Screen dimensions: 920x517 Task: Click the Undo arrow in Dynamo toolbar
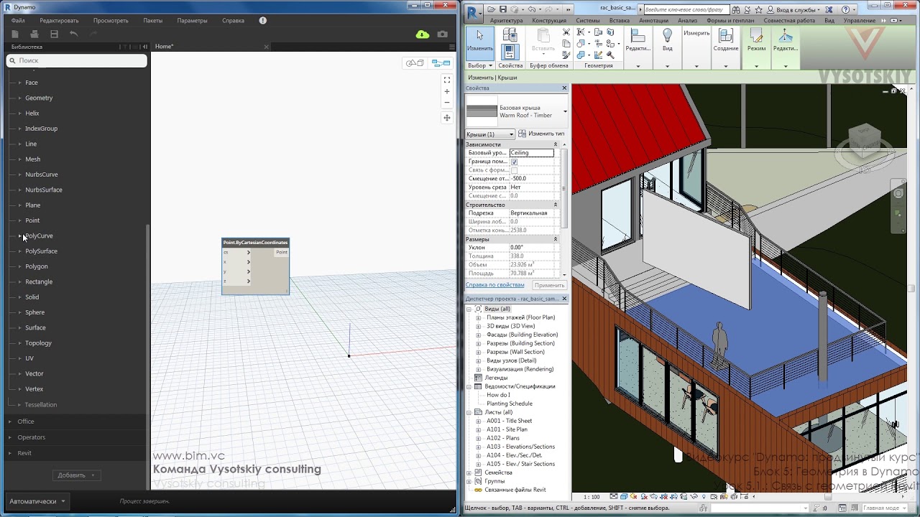(73, 34)
